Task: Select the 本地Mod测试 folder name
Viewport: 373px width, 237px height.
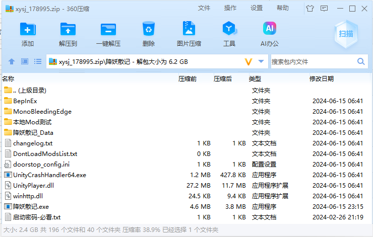Action: pos(32,122)
